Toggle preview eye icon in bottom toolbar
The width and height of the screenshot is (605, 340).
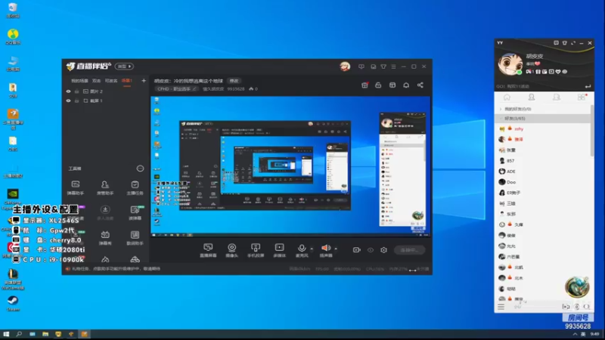371,250
